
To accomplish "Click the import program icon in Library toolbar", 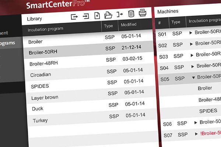I will click(x=86, y=16).
